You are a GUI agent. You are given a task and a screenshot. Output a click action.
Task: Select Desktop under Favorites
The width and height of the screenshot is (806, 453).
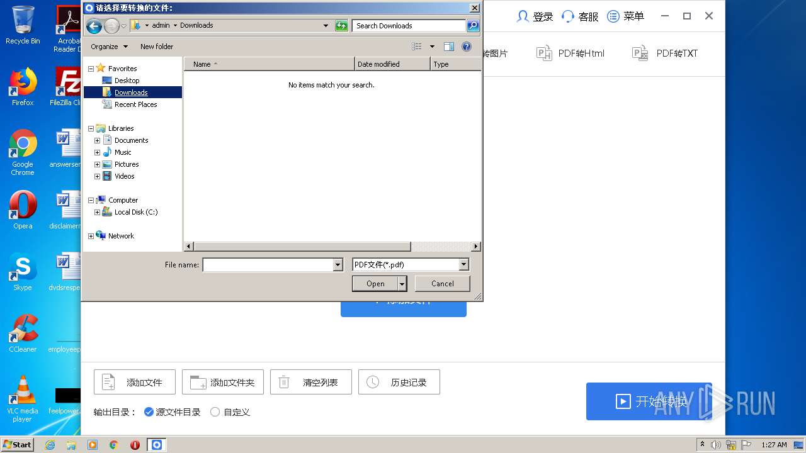(127, 81)
